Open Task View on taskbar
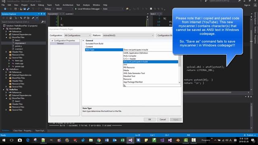 coord(12,140)
